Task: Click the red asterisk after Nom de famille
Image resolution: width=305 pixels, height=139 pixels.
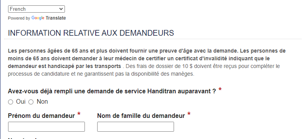Action: point(189,114)
